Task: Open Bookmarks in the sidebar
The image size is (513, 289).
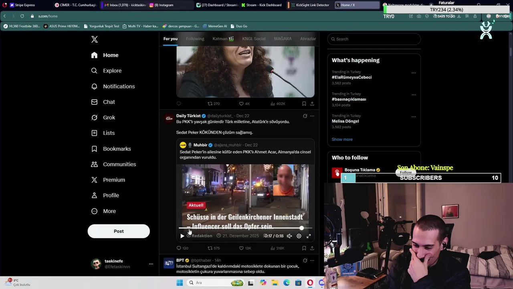Action: coord(111,149)
